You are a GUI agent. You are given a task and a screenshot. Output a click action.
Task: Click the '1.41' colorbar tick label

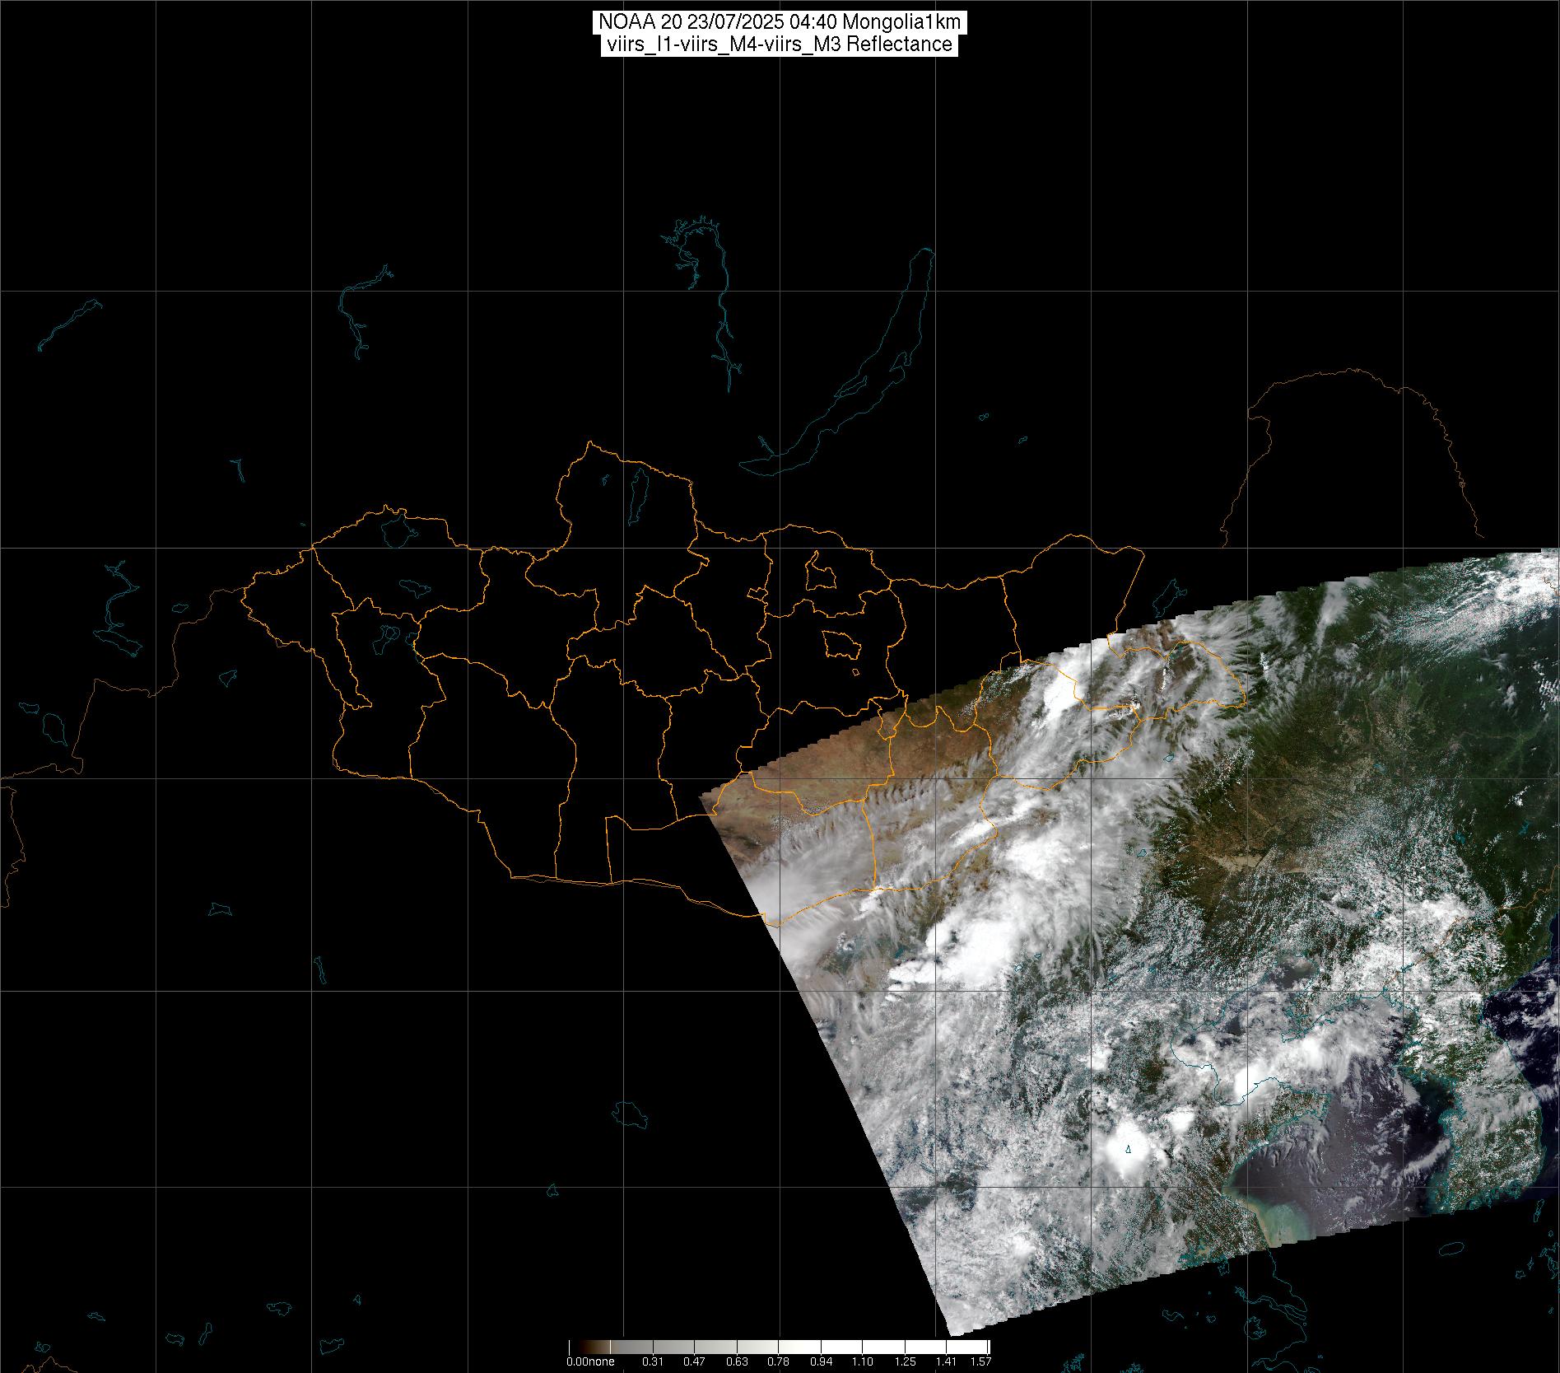tap(948, 1361)
